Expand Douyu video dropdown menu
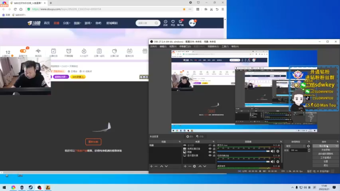Viewport: 340px width, 191px height. 77,23
